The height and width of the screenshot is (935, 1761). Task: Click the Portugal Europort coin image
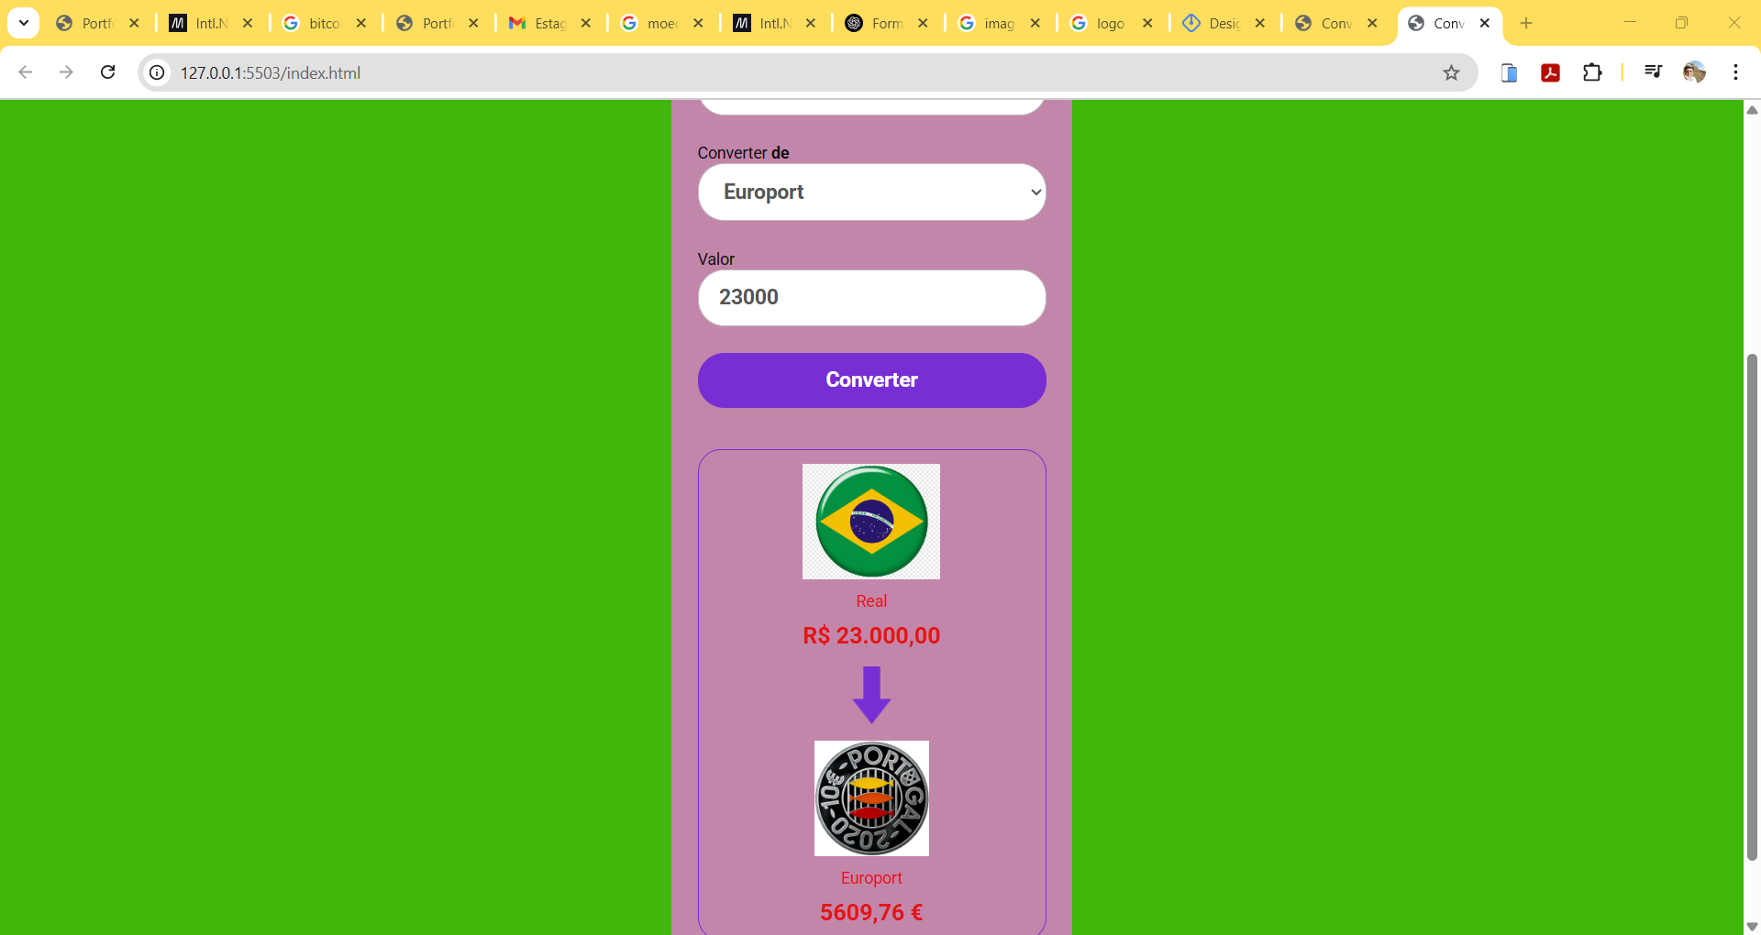[870, 797]
